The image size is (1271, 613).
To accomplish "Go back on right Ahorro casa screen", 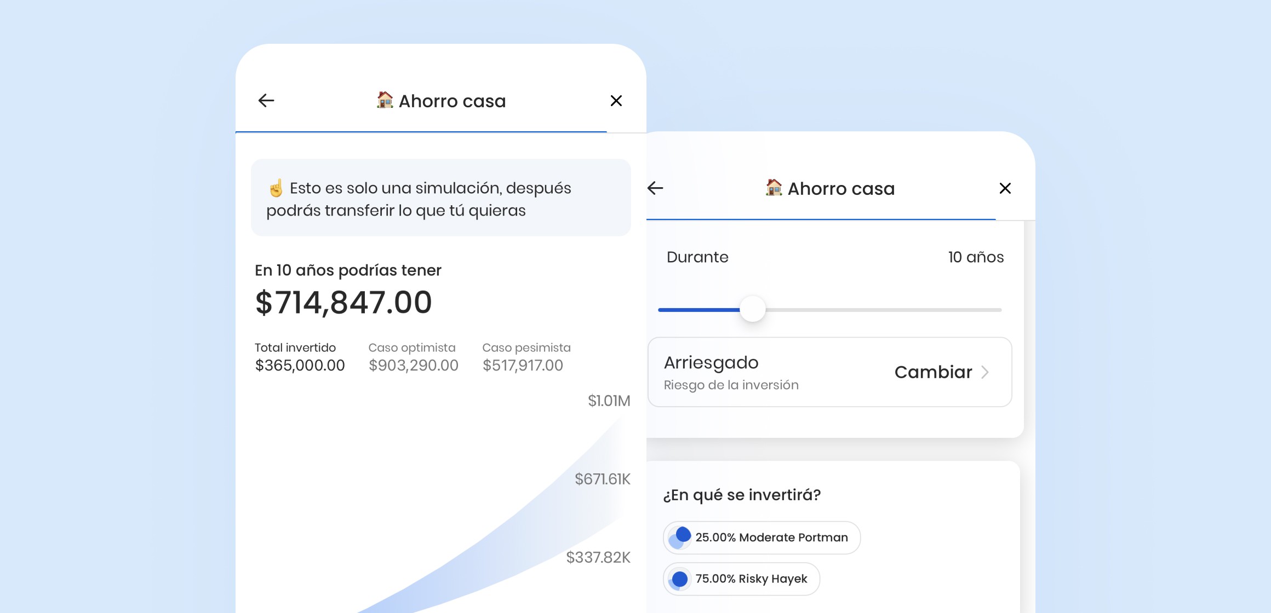I will (x=655, y=188).
